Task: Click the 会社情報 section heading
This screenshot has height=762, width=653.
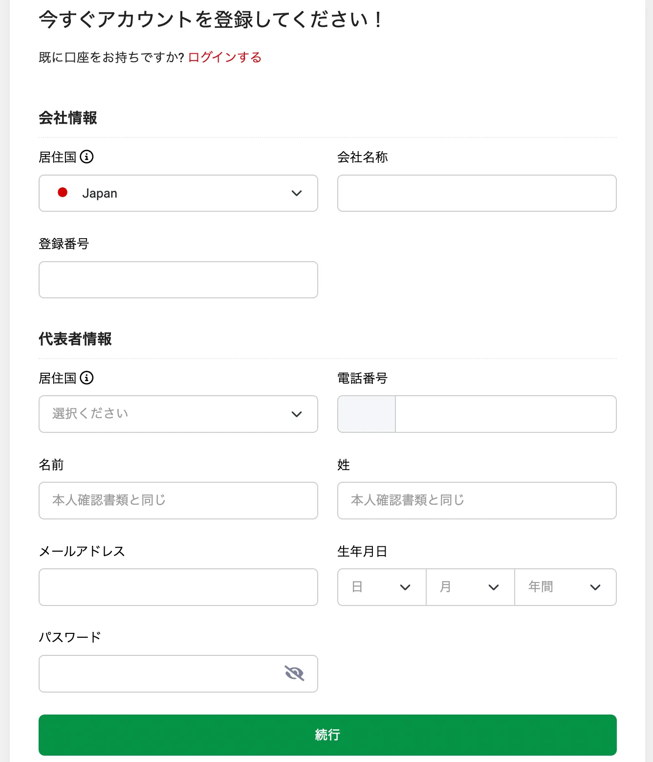Action: (68, 118)
